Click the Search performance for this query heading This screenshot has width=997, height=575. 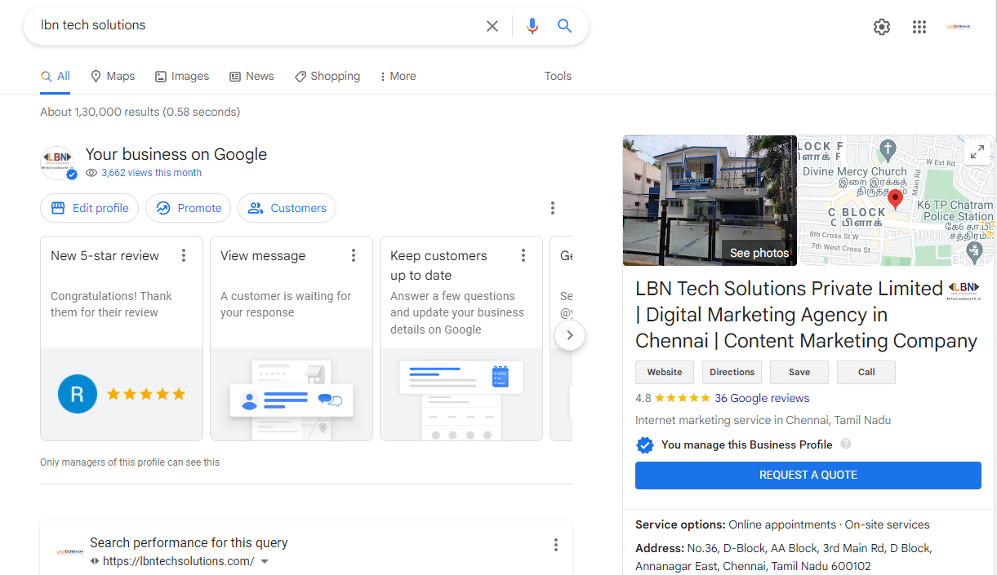coord(189,543)
